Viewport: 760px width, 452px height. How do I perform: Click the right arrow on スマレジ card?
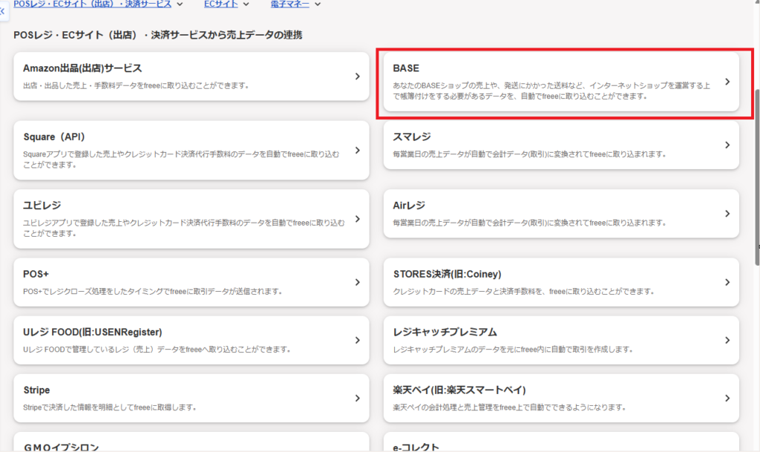pyautogui.click(x=727, y=145)
